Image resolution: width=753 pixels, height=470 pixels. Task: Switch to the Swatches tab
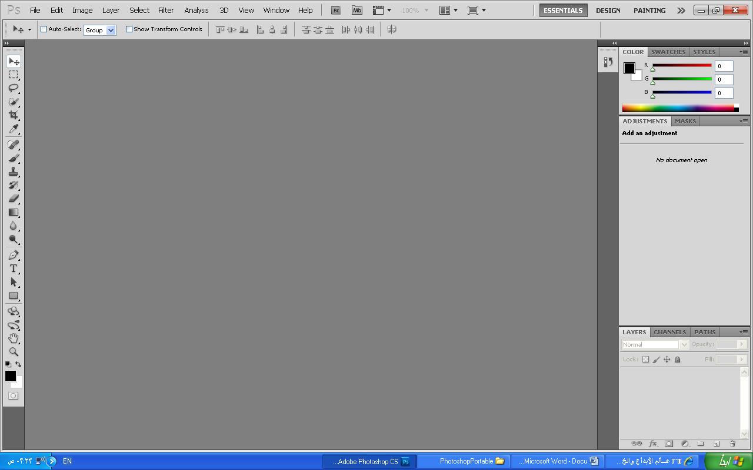click(668, 52)
